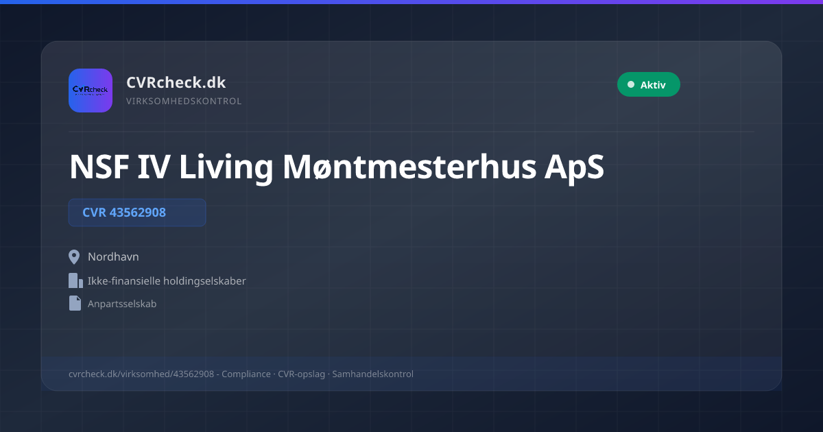Click the CVR 43562908 badge
This screenshot has width=823, height=432.
[137, 213]
